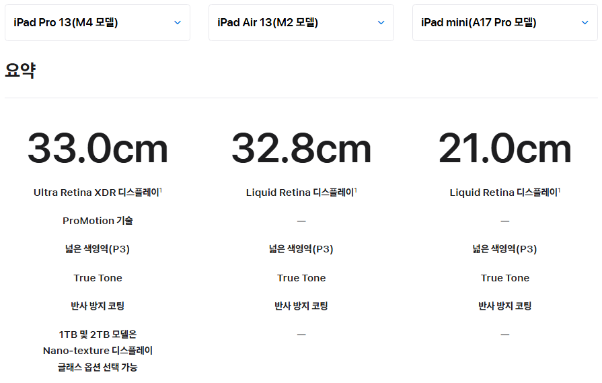Click the 32.8cm display size text
Image resolution: width=602 pixels, height=383 pixels.
point(301,148)
